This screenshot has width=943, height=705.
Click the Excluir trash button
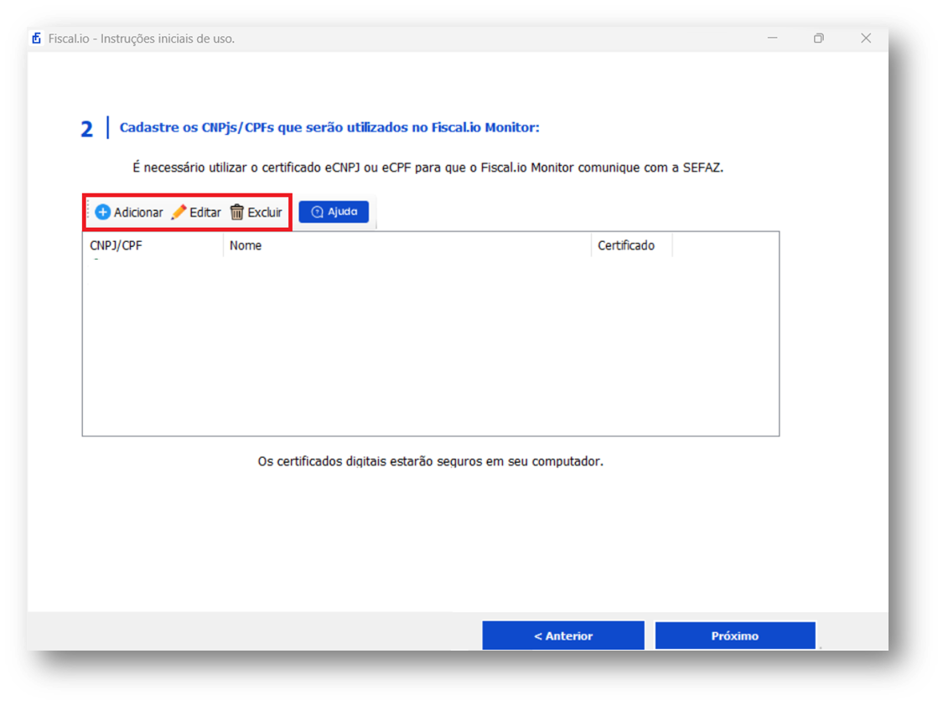(x=256, y=212)
